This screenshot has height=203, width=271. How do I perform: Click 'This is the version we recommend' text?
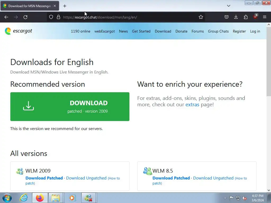(x=56, y=129)
